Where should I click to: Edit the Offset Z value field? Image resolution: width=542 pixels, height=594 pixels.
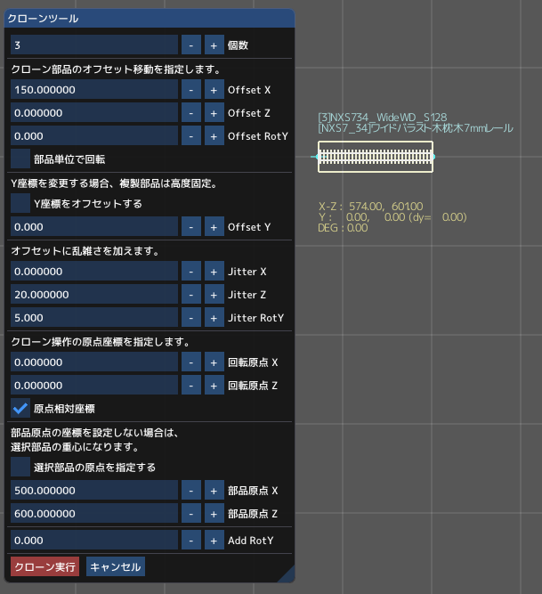pos(94,113)
